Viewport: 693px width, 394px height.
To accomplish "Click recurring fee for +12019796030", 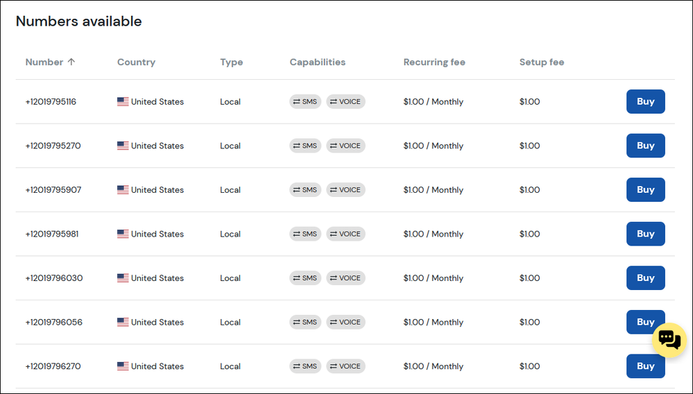I will point(433,278).
